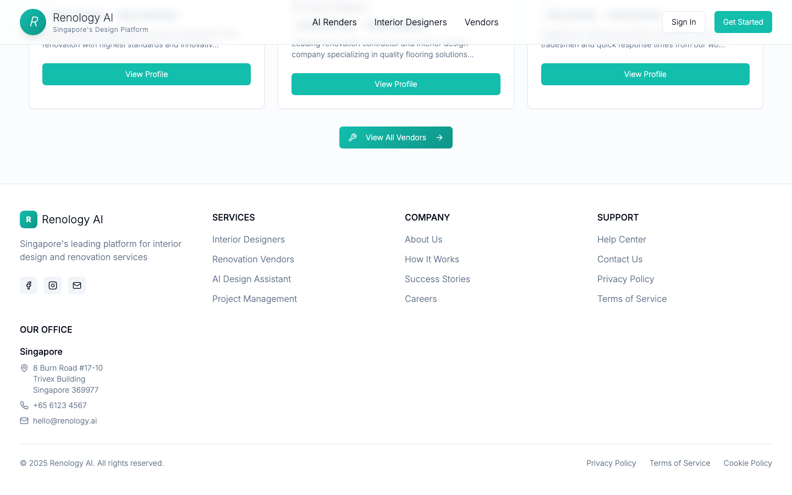Click the COMPANY column heading
This screenshot has width=792, height=495.
[427, 217]
